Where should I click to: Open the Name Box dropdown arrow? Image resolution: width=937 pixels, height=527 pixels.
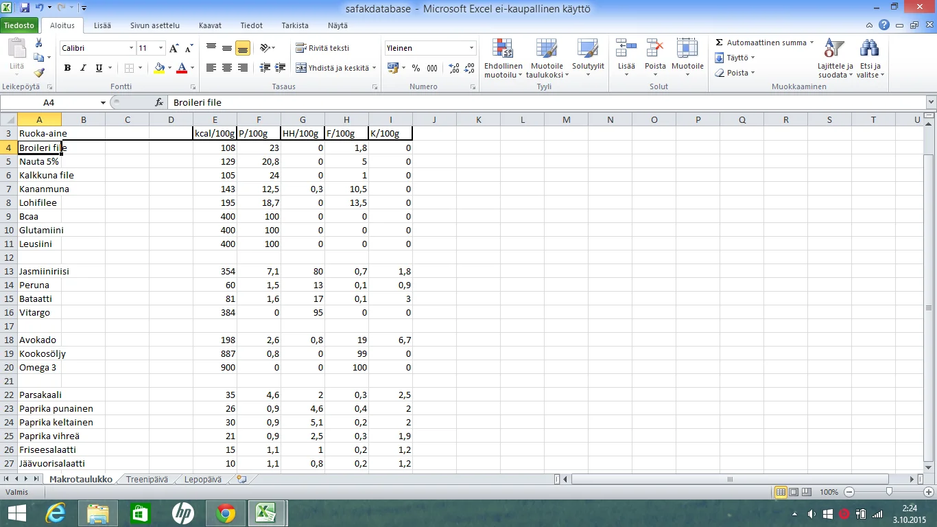pos(103,102)
